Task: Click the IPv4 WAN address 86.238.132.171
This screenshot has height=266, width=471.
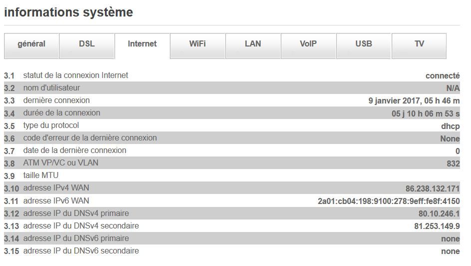Action: [432, 188]
